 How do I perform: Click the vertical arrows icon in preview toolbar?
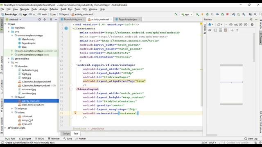tap(237, 30)
